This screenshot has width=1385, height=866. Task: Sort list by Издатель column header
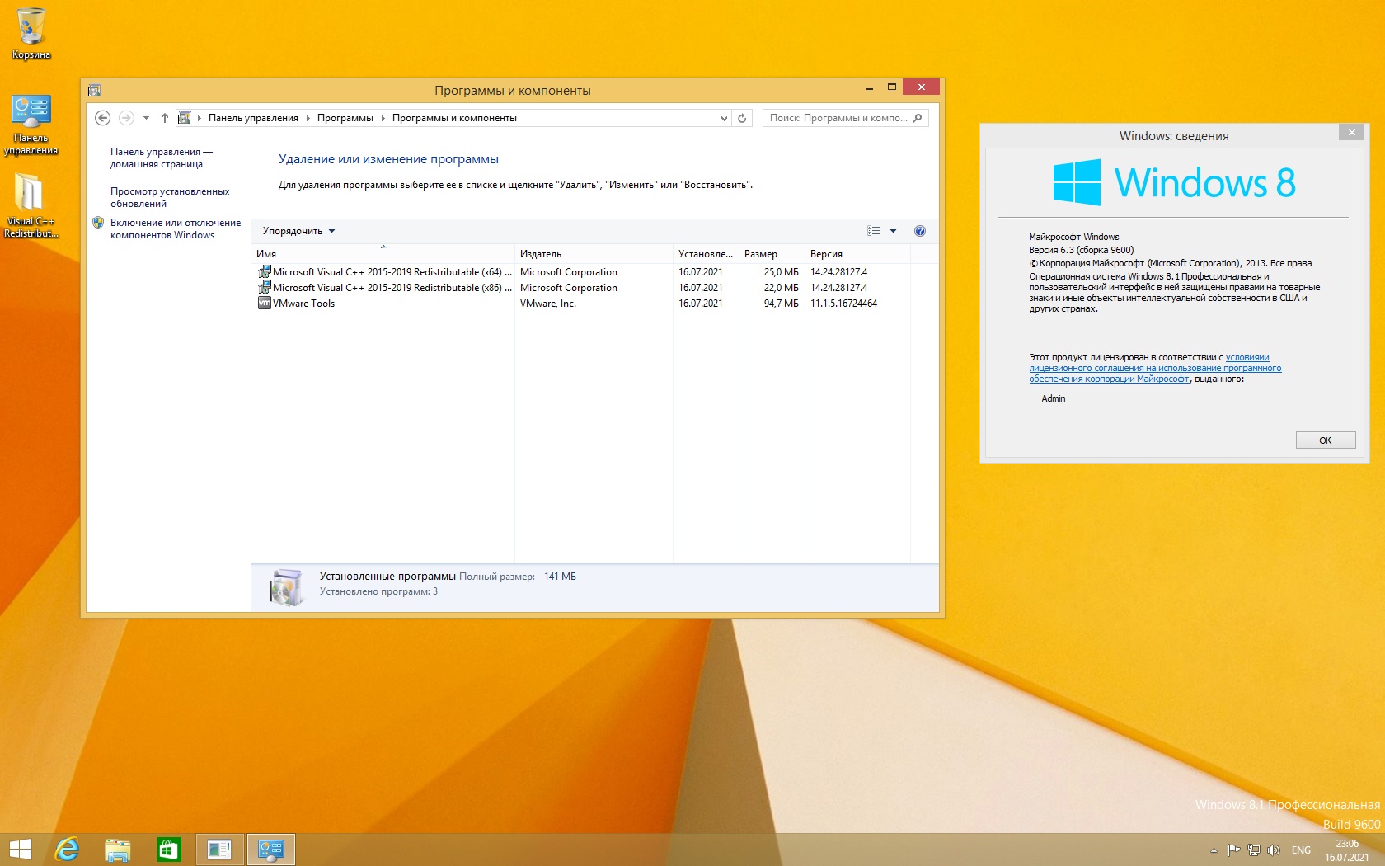click(541, 254)
